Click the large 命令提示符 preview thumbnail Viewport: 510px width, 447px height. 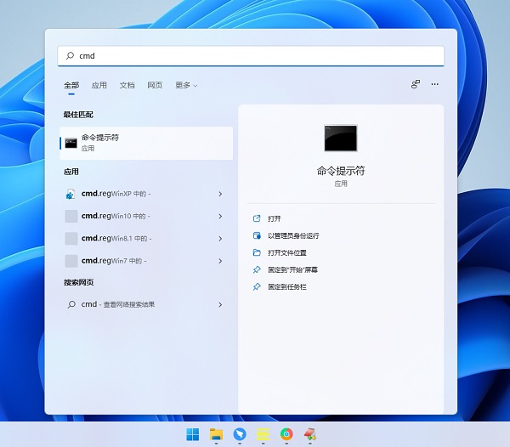[341, 139]
